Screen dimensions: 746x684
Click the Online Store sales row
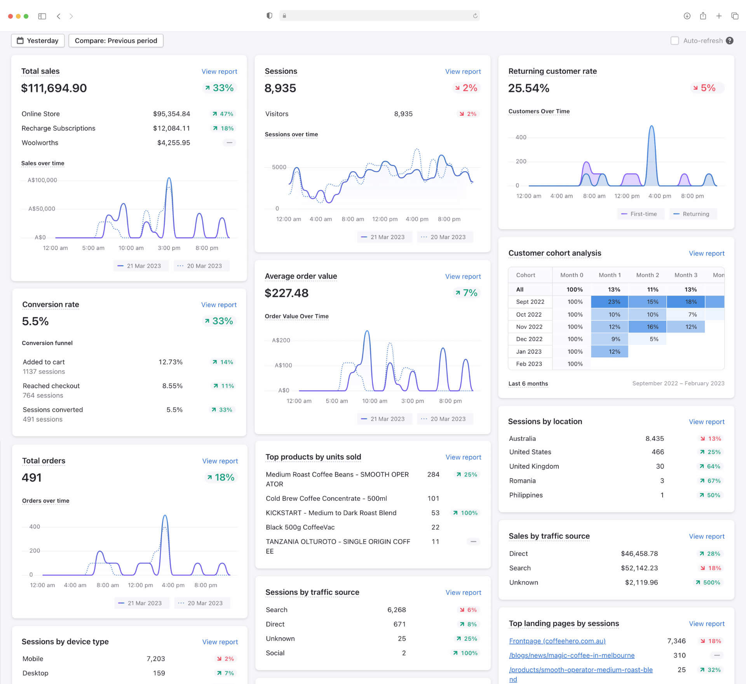pyautogui.click(x=129, y=114)
